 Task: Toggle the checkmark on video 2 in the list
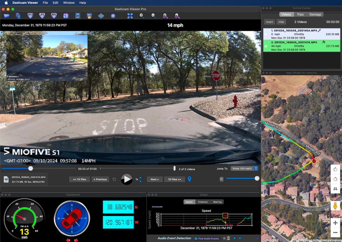[x=266, y=46]
